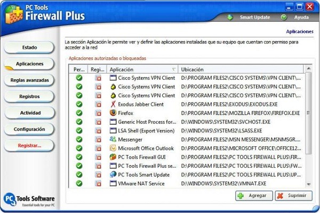Toggle logging icon for LSA Shell row
This screenshot has width=320, height=213.
98,130
